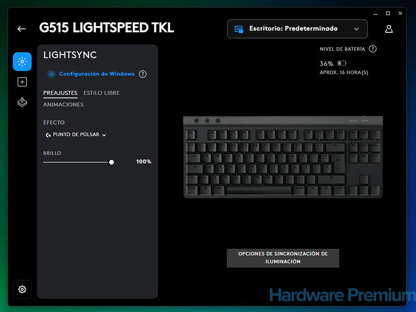The image size is (416, 312).
Task: Select the PREAJUSTES tab
Action: tap(60, 93)
